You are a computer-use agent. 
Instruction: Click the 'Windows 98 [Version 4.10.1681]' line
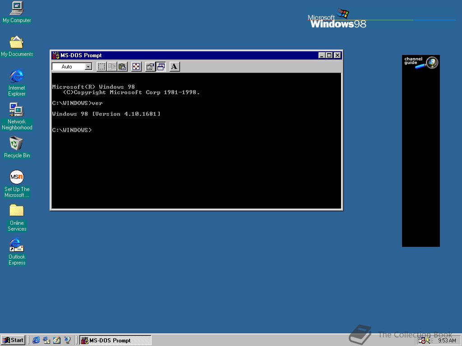tap(106, 114)
